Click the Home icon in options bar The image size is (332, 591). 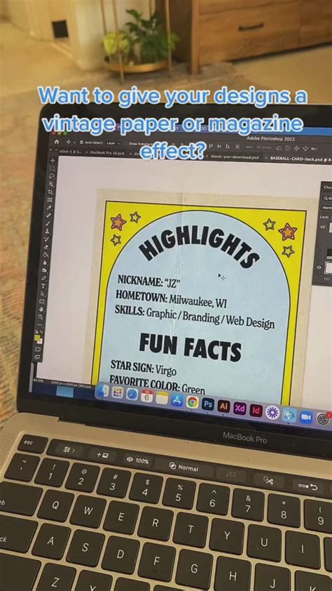click(x=57, y=142)
